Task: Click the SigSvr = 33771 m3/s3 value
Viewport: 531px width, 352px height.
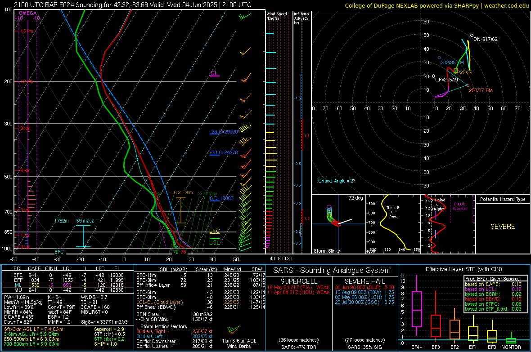Action: pos(104,322)
